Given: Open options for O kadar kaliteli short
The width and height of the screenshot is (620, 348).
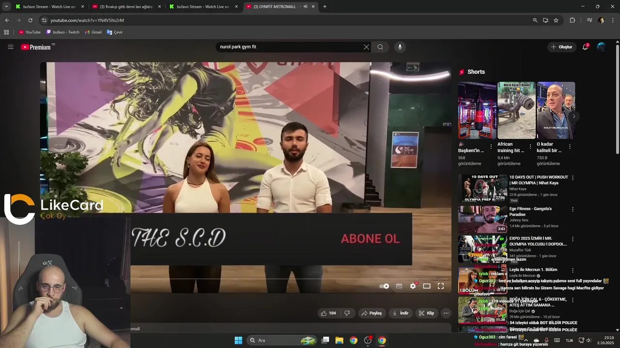Looking at the screenshot, I should (570, 146).
